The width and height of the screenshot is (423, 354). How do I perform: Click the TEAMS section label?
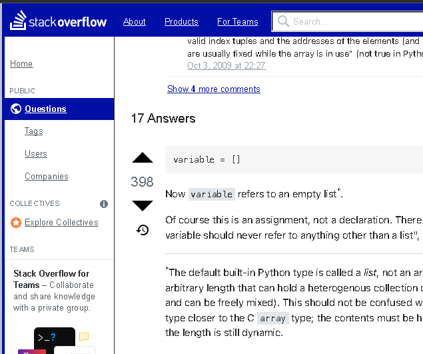click(x=22, y=249)
